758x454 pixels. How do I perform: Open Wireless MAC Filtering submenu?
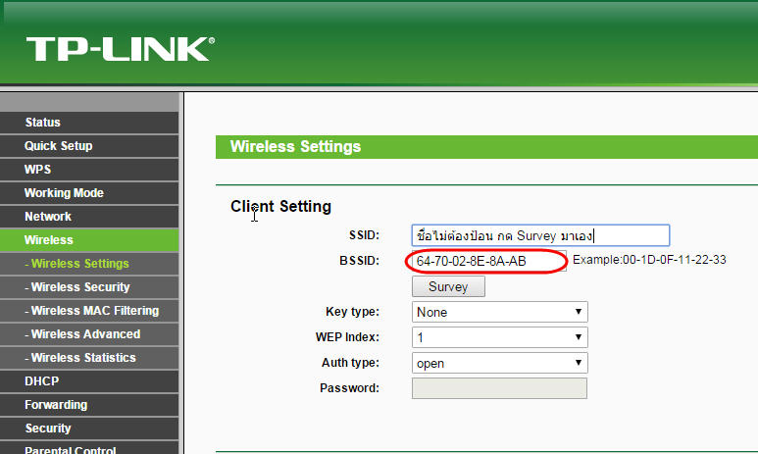point(89,311)
